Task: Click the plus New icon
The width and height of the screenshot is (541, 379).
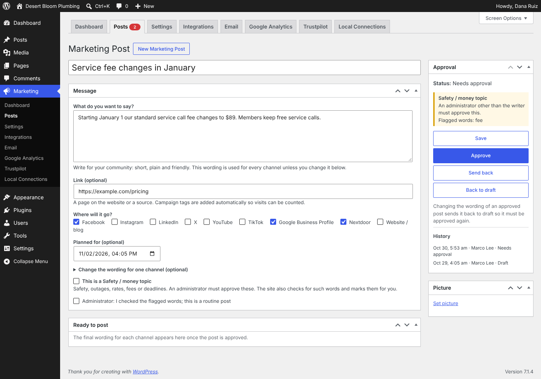Action: (138, 6)
